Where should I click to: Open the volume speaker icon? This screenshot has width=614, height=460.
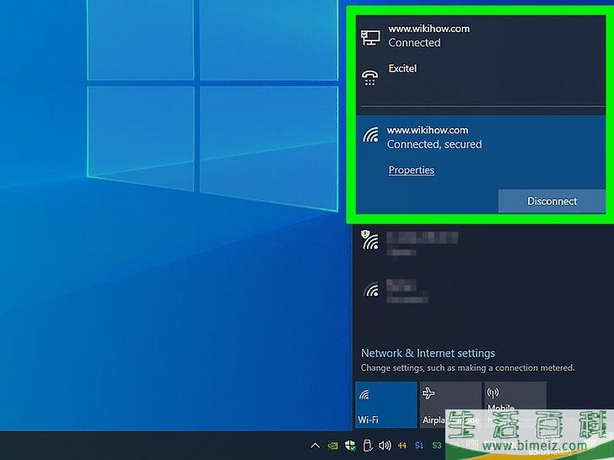coord(385,445)
